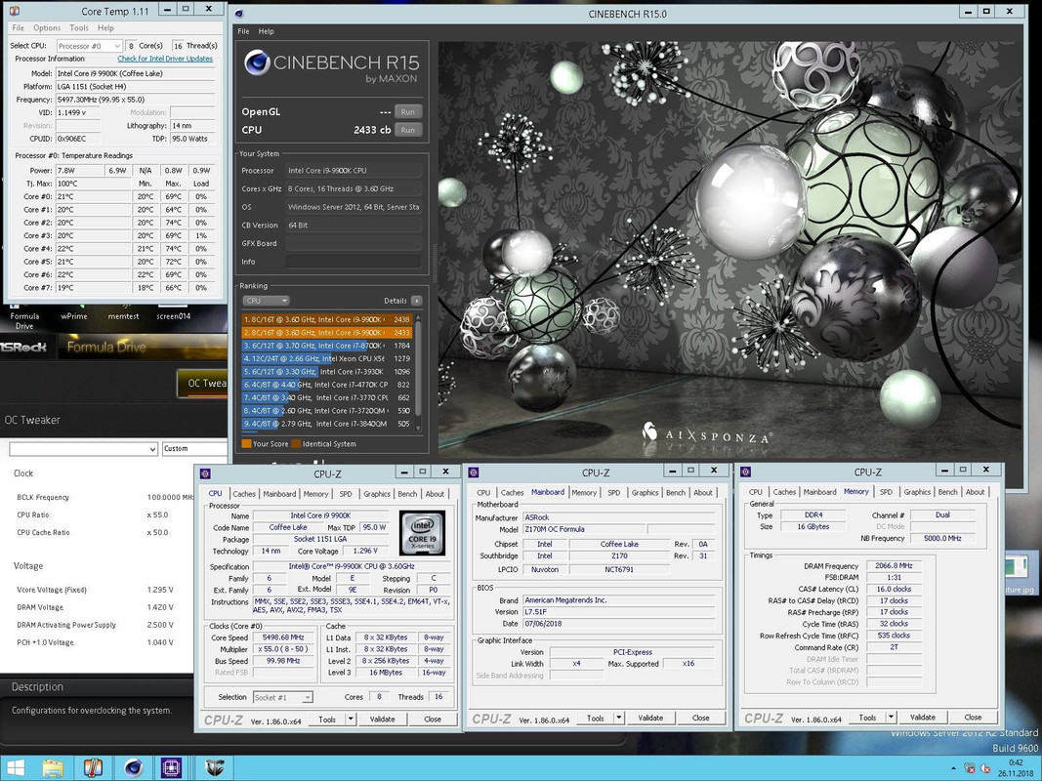Open File Explorer from the taskbar

tap(53, 767)
